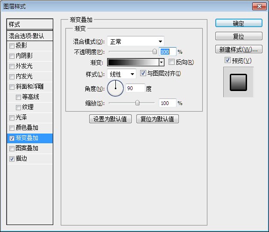Focus the 不透明度 percentage input field

[168, 52]
